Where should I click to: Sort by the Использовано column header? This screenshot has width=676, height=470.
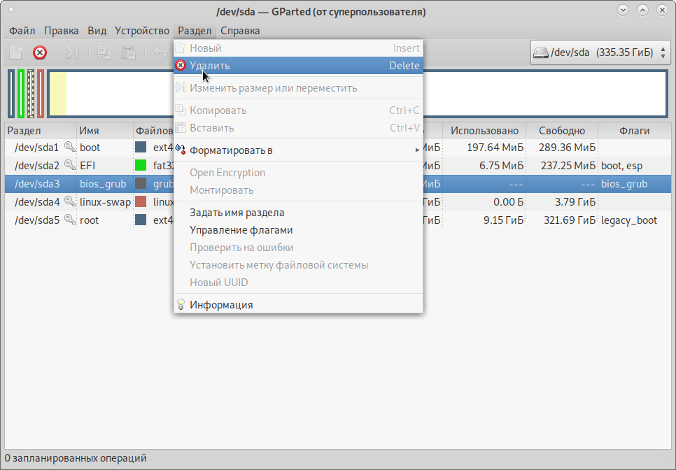484,131
